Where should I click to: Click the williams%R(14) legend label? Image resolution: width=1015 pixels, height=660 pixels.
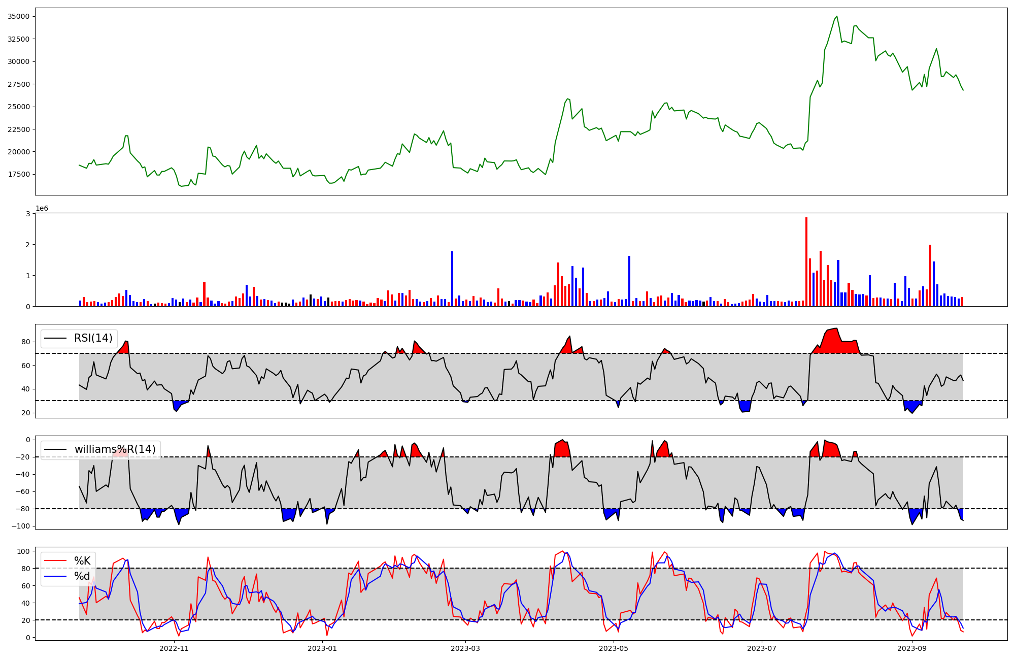click(x=115, y=449)
